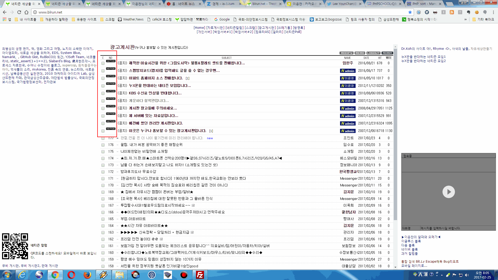This screenshot has width=498, height=280.
Task: Click the chat message input field
Action: click(x=458, y=228)
